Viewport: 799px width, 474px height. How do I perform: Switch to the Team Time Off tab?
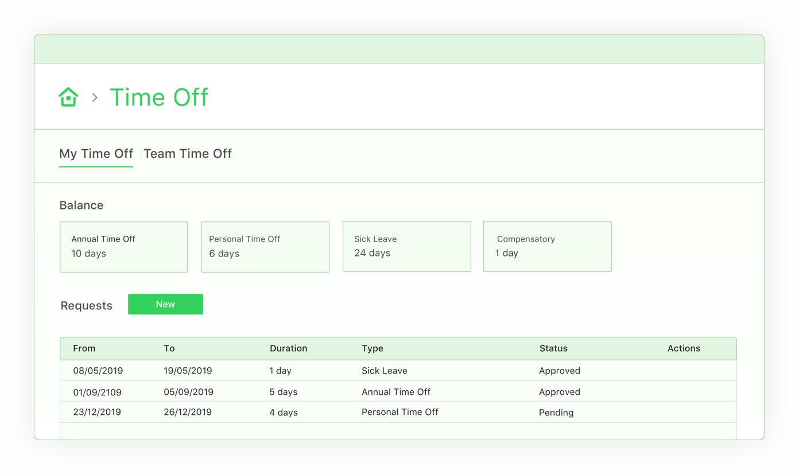click(188, 153)
